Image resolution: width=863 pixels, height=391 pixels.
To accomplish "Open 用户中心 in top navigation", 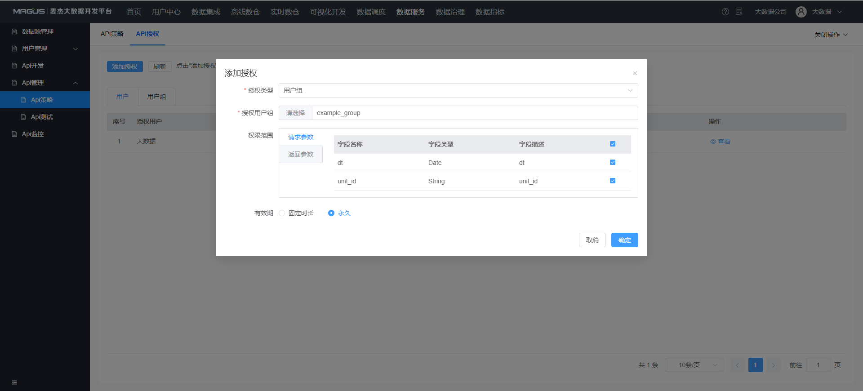I will (166, 12).
